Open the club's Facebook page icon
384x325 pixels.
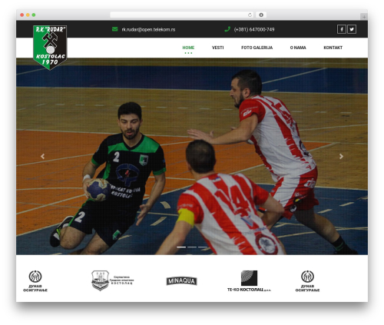point(342,29)
